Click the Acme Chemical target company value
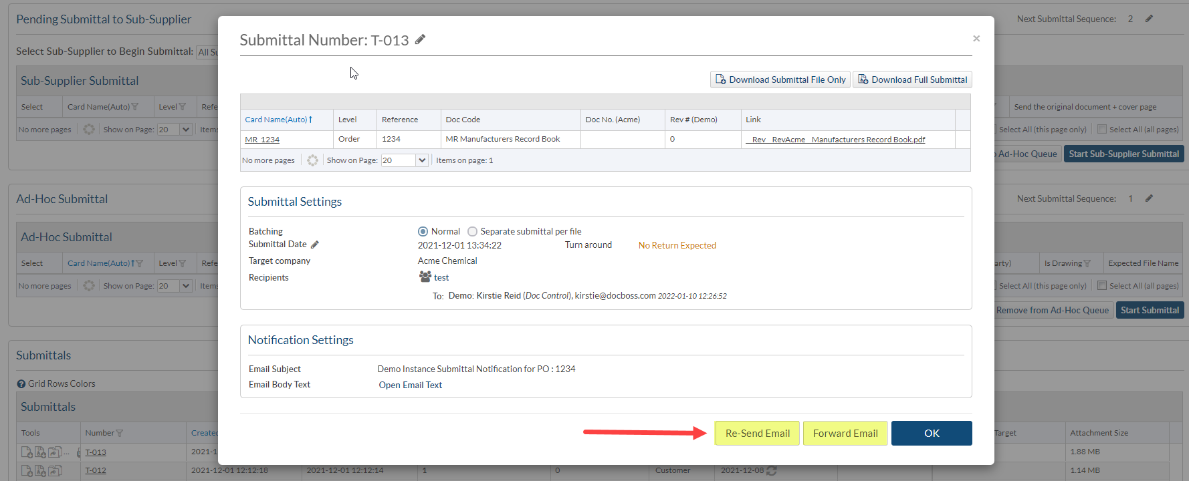This screenshot has width=1189, height=481. point(447,261)
